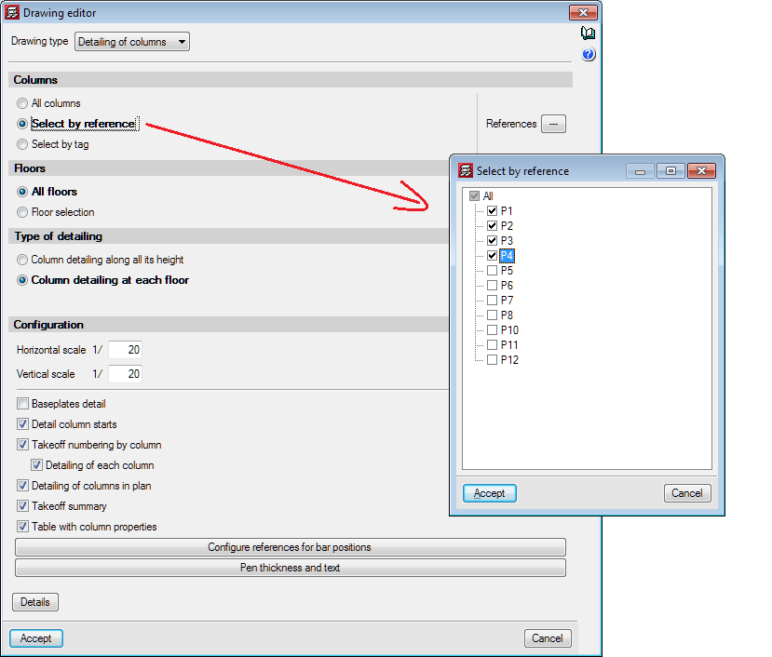Viewport: 772px width, 657px height.
Task: Click Configure references for bar positions
Action: tap(290, 547)
